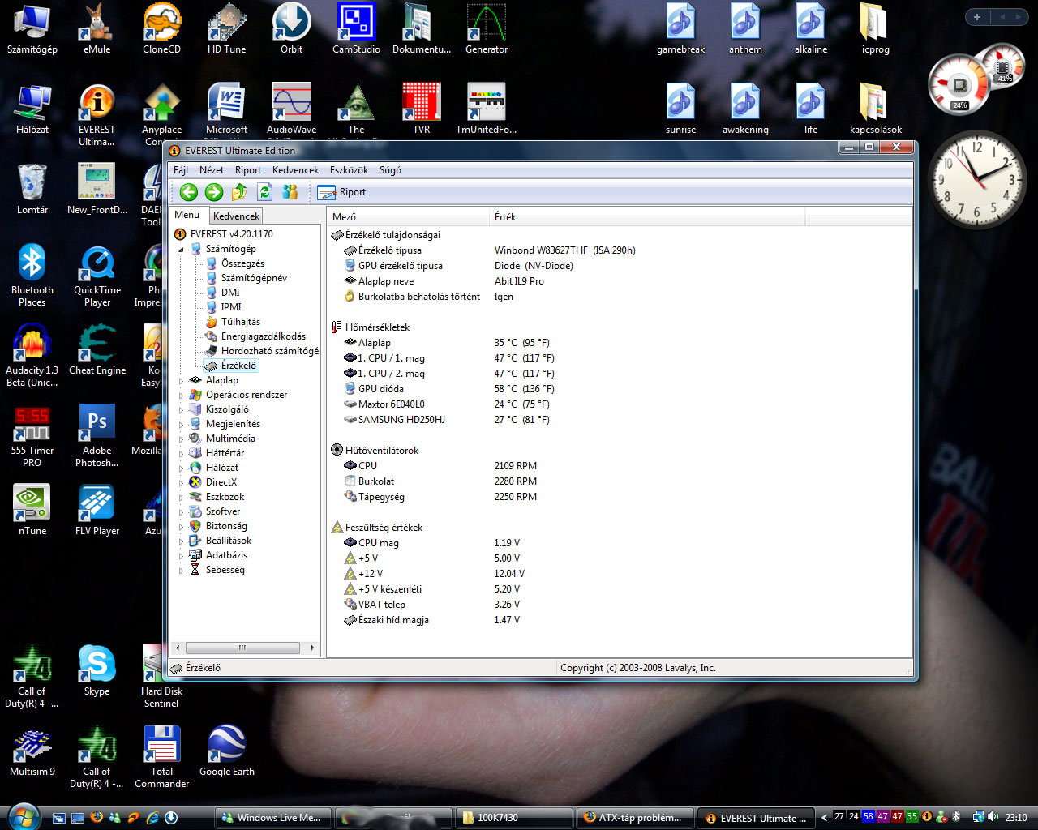Expand the Háttértár tree node

182,454
